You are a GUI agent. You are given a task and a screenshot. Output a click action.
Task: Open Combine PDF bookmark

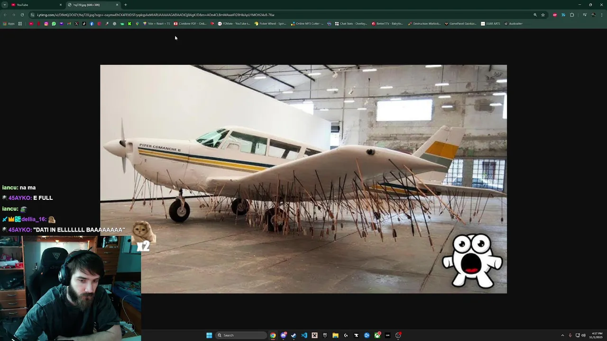190,24
